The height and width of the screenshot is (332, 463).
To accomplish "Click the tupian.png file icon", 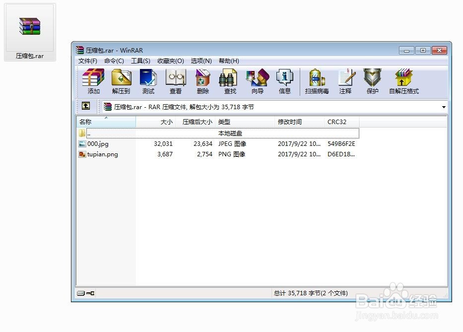I will 82,154.
